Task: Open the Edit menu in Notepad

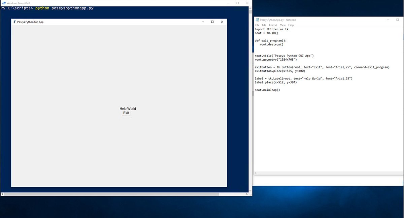Action: tap(265, 25)
